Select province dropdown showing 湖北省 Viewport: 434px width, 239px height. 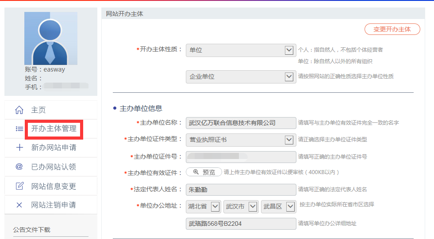coord(203,207)
